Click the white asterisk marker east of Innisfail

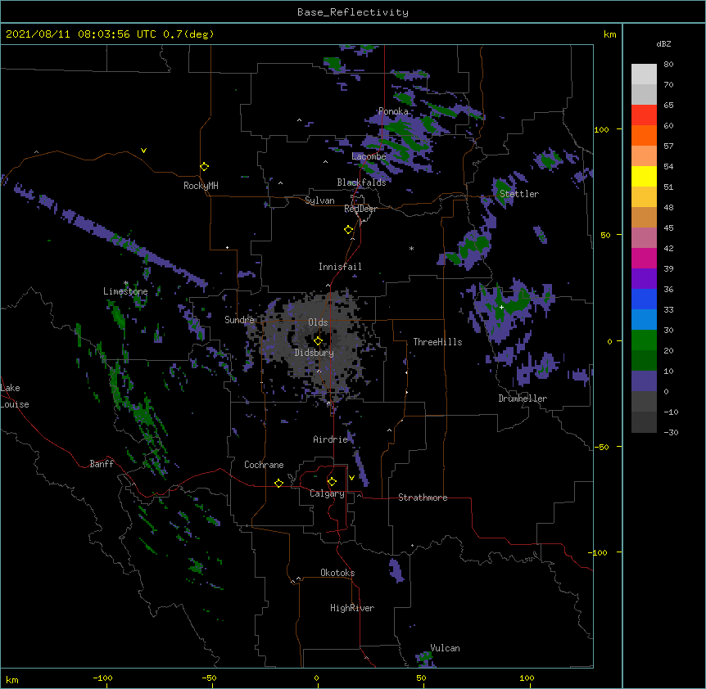tap(411, 249)
